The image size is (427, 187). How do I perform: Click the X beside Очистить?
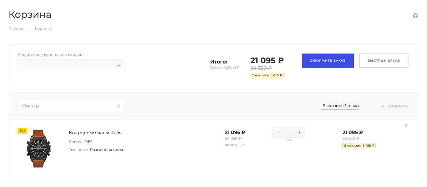click(382, 106)
